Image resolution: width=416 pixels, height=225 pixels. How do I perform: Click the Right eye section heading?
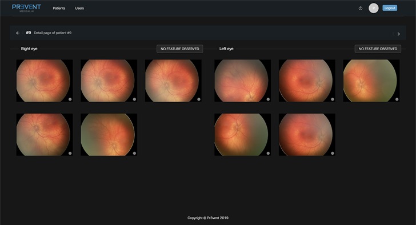coord(29,49)
